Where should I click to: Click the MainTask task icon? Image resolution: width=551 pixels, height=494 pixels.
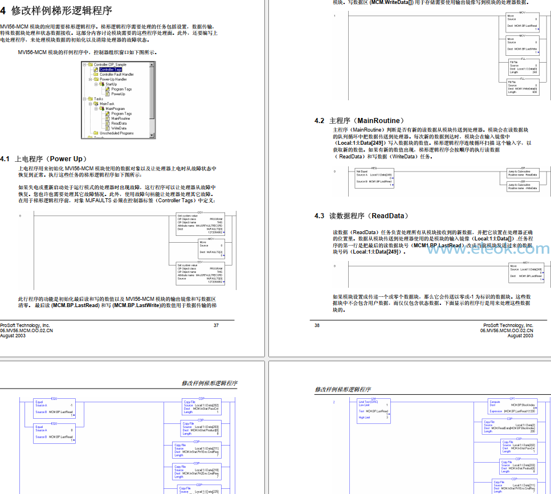click(x=96, y=104)
